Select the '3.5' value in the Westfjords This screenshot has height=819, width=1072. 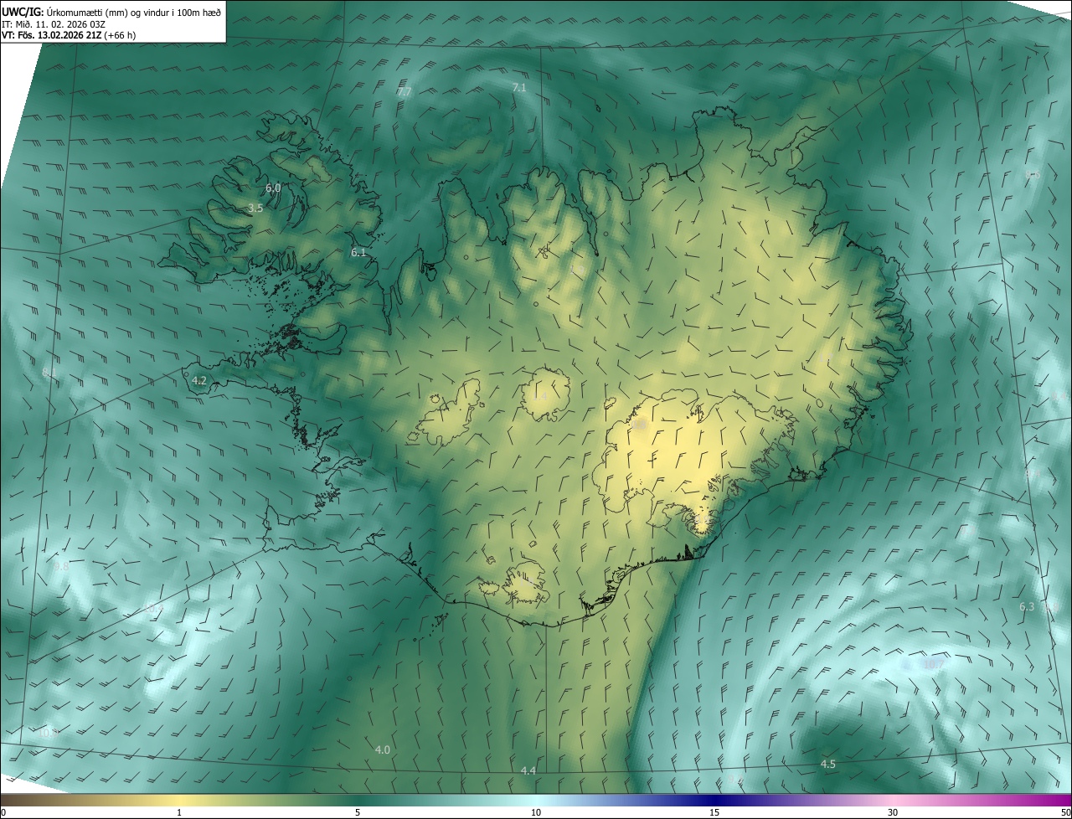coord(255,208)
